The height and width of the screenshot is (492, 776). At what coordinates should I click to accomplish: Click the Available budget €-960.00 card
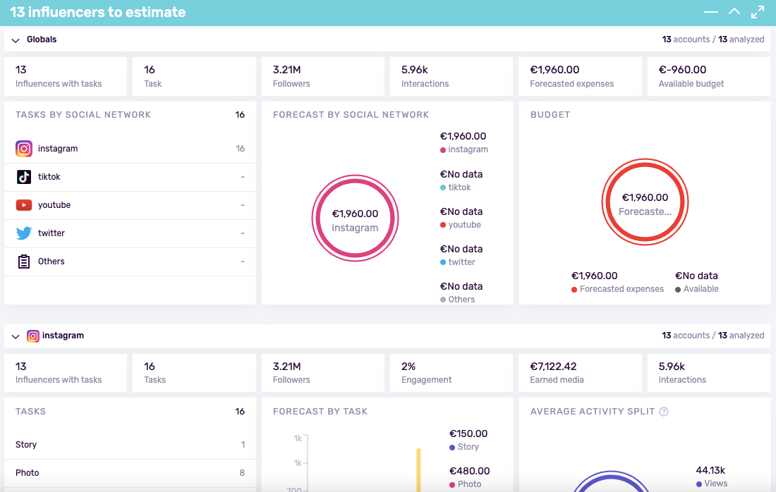pos(708,76)
